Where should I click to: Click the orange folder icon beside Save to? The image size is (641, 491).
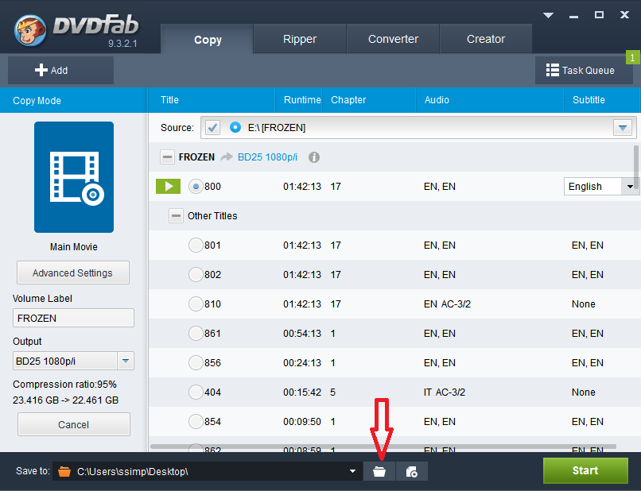[64, 471]
